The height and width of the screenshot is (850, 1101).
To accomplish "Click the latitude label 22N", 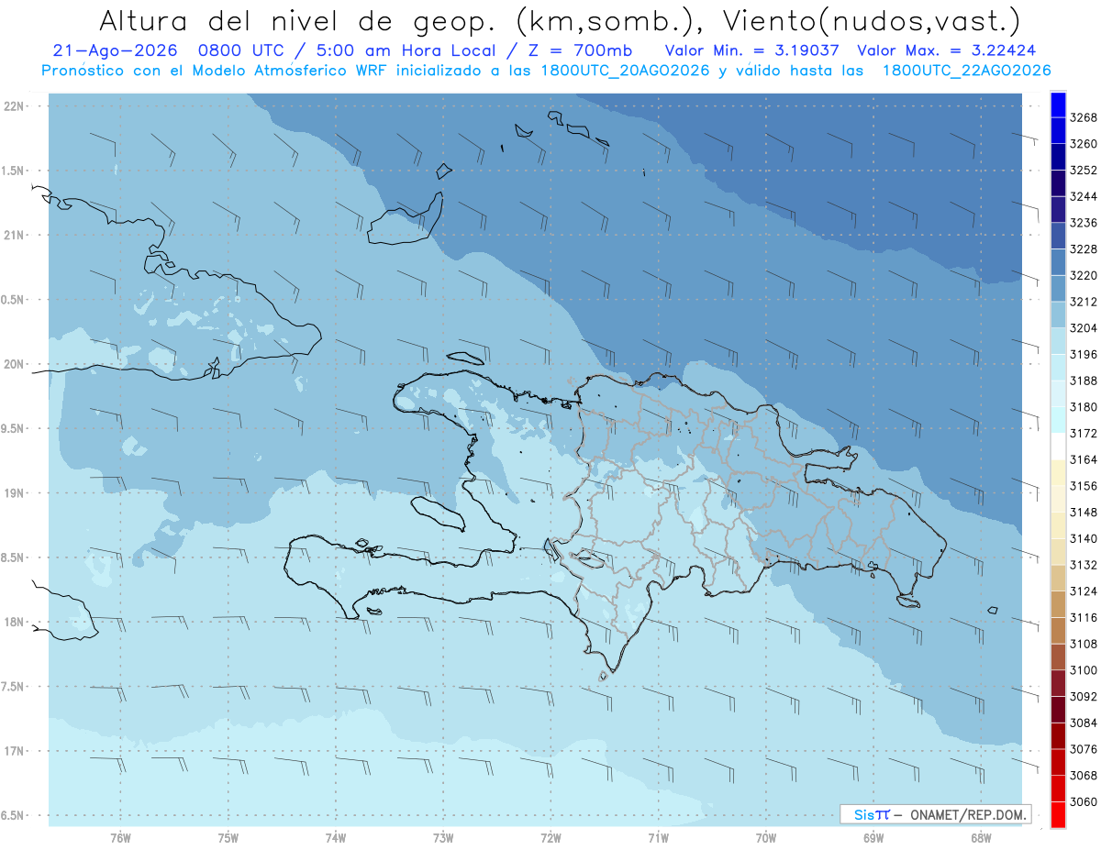I will 15,105.
